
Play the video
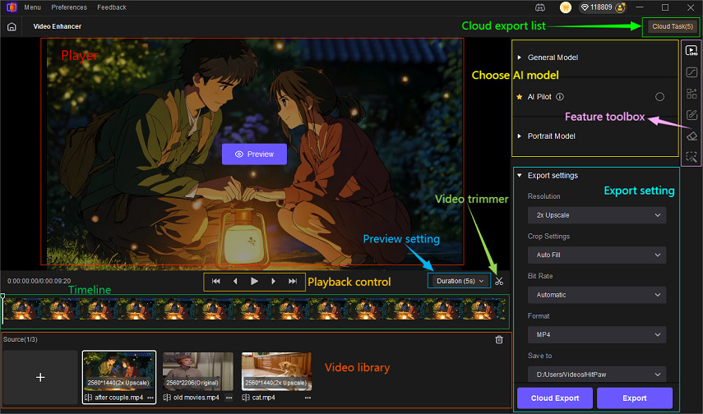click(x=254, y=282)
